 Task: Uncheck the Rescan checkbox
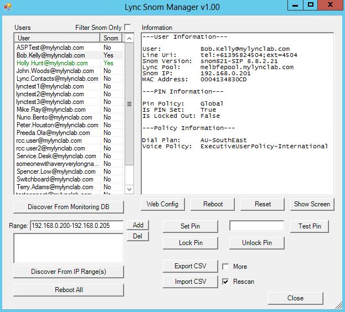pyautogui.click(x=225, y=282)
